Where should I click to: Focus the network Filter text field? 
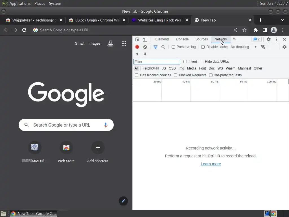click(x=157, y=62)
